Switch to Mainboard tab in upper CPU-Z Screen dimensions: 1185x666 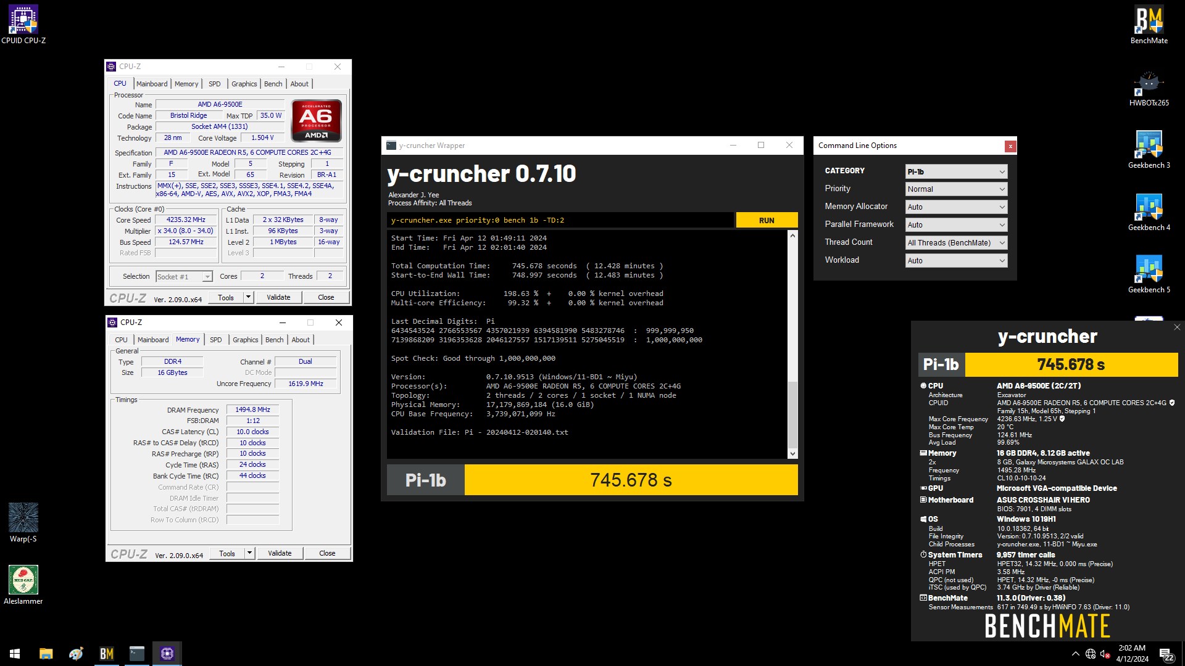152,84
